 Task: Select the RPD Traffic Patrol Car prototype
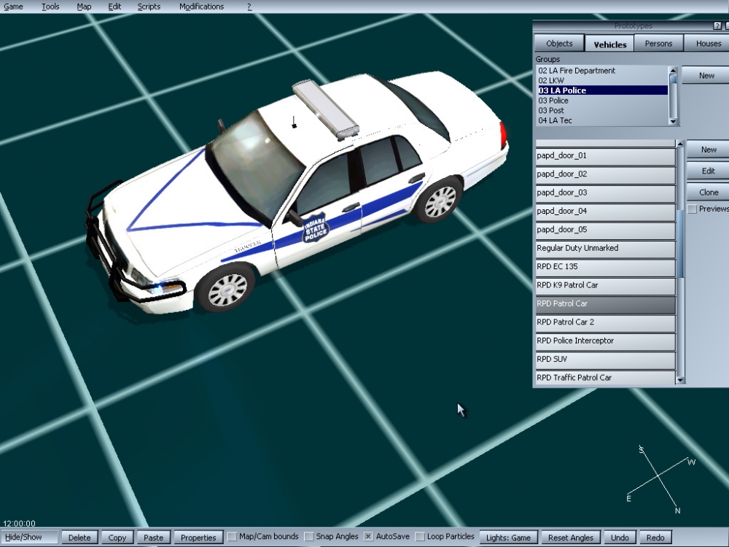tap(605, 378)
